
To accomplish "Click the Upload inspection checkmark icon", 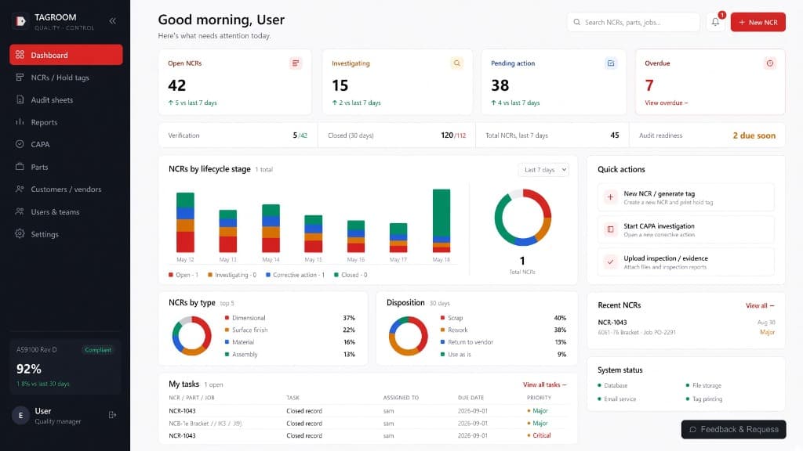I will [x=610, y=262].
